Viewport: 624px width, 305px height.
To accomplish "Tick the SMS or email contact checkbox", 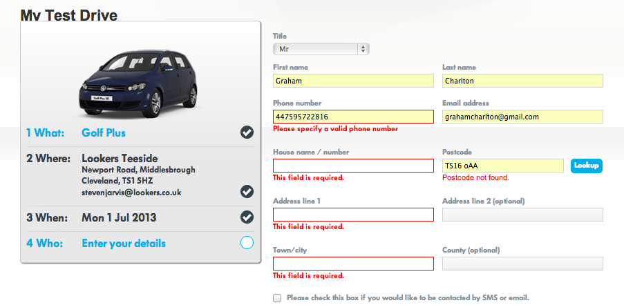I will pos(277,298).
